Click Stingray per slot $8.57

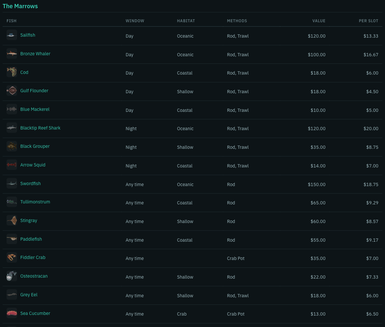372,221
